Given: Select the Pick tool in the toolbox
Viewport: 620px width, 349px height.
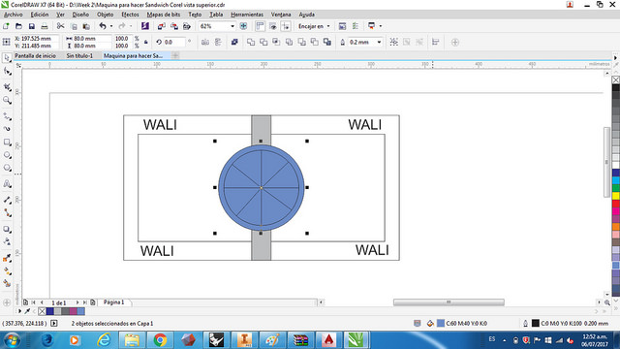Looking at the screenshot, I should pyautogui.click(x=7, y=58).
